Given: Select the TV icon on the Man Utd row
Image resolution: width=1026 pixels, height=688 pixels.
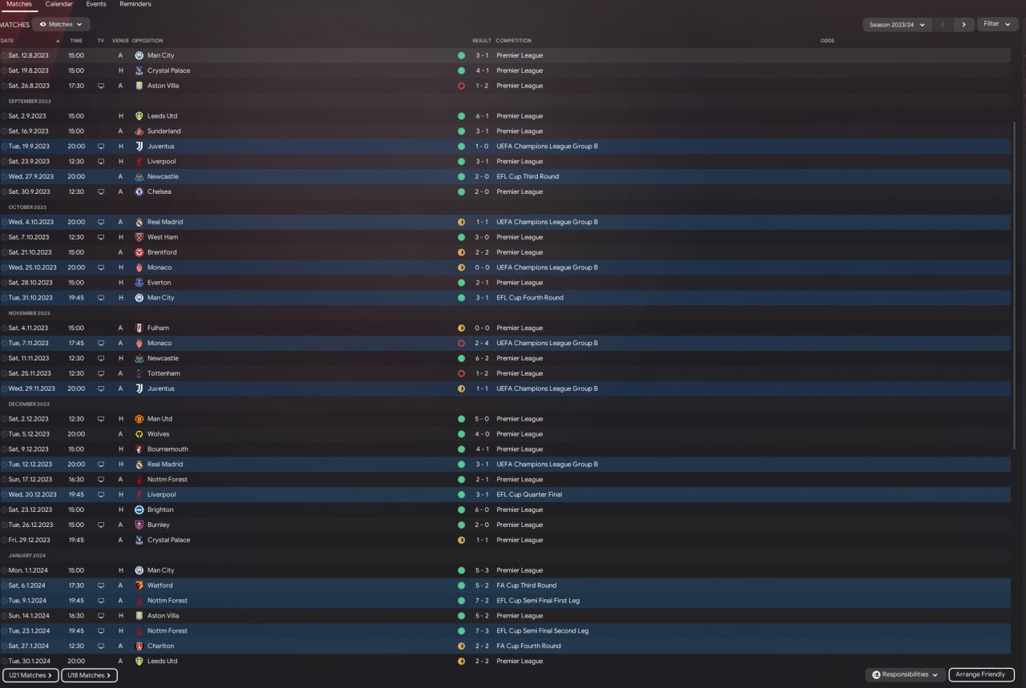Looking at the screenshot, I should coord(101,419).
